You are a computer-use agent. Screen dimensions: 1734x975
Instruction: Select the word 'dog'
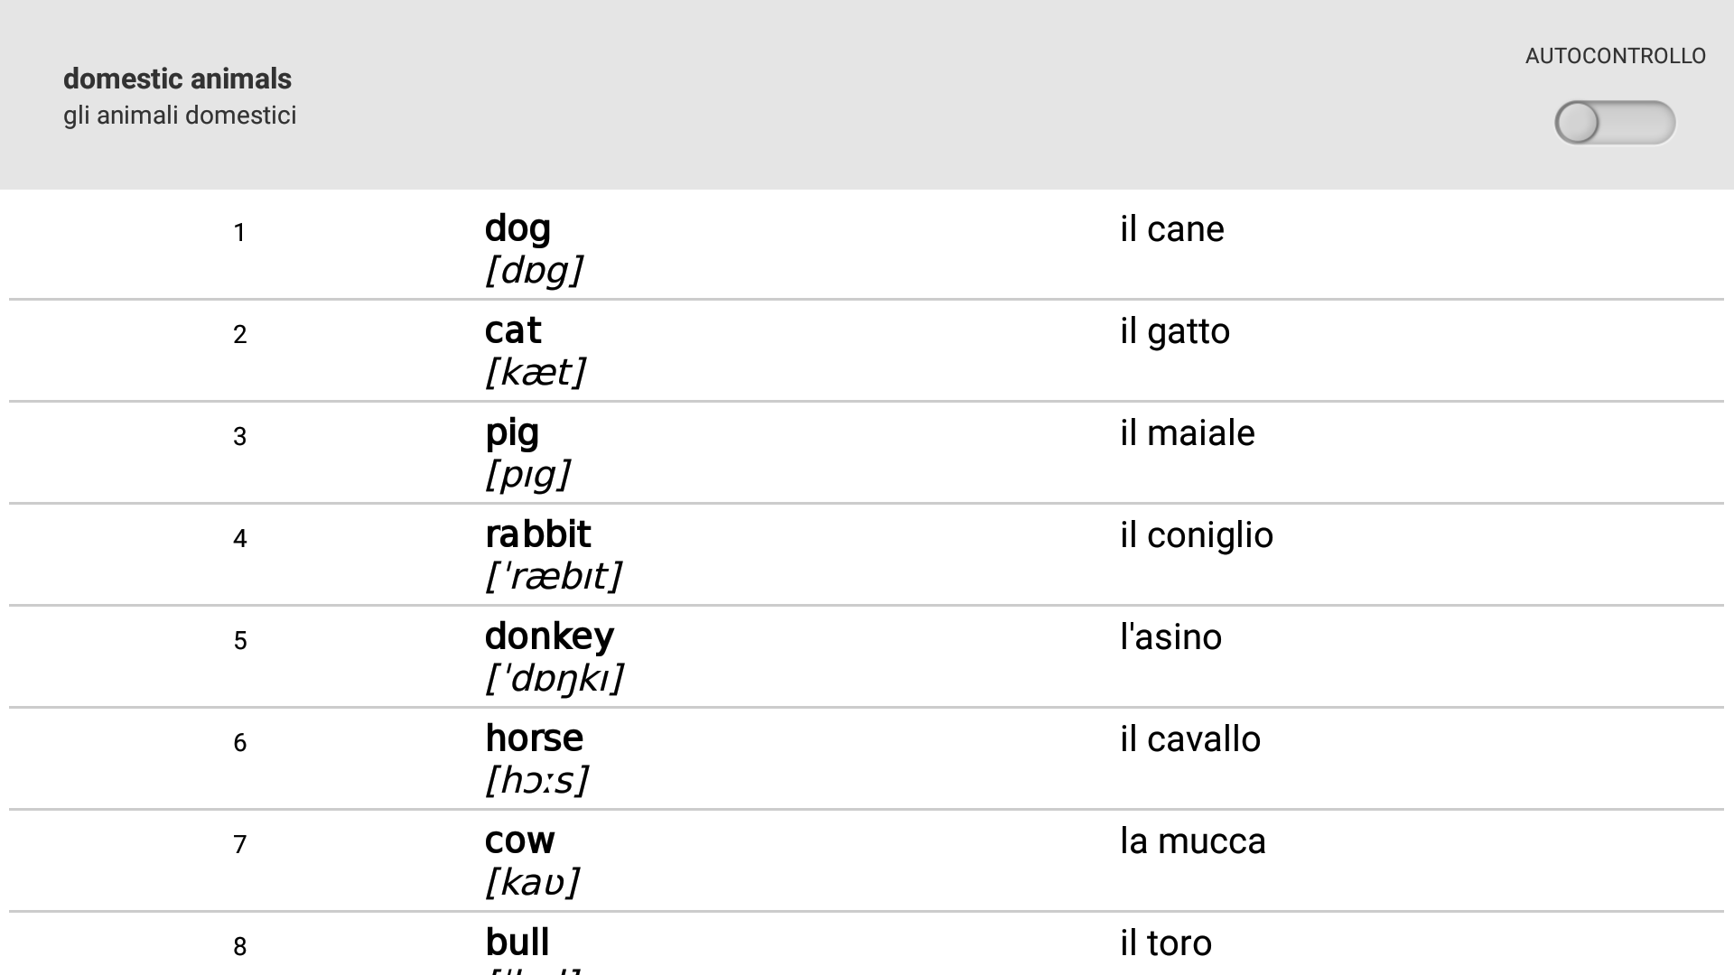517,228
